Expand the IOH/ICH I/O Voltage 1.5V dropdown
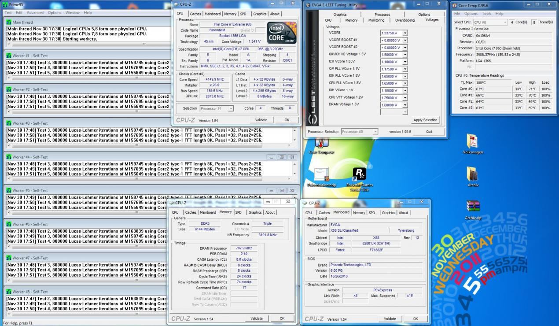The image size is (559, 326). pos(405,54)
